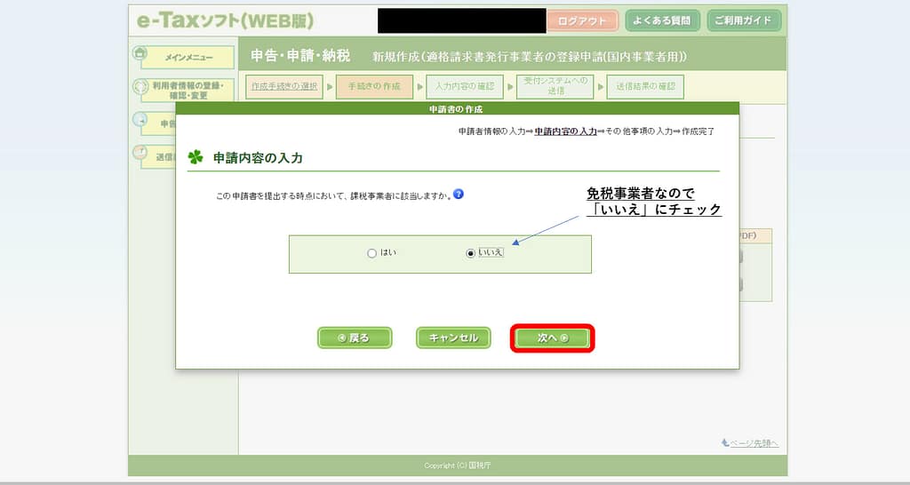
Task: Open 利用者情報の登録・確認・変更 in the sidebar
Action: 189,90
